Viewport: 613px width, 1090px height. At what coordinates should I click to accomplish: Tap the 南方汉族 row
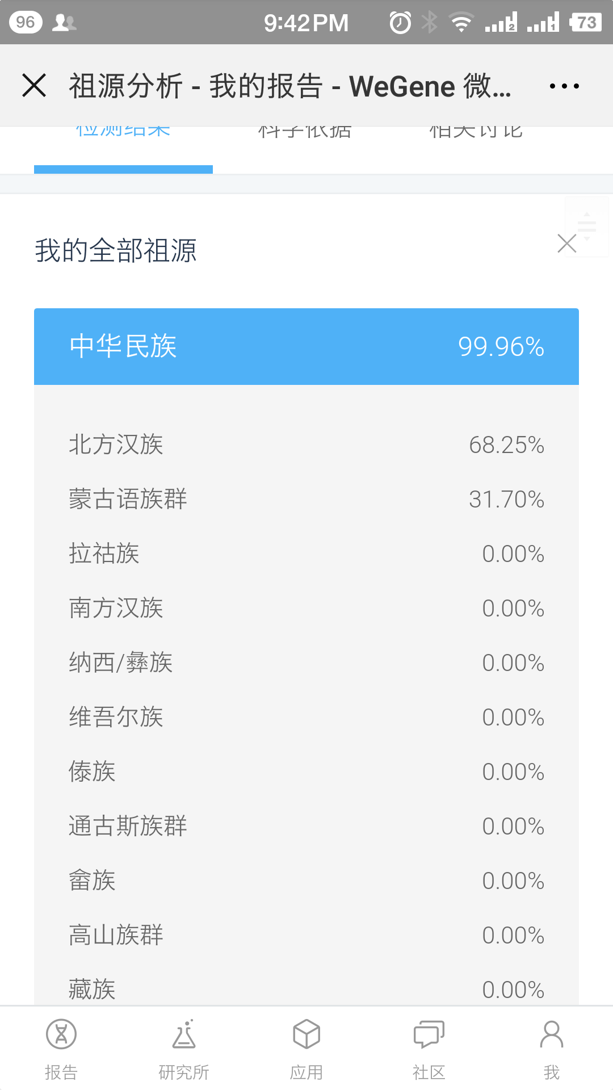point(306,608)
